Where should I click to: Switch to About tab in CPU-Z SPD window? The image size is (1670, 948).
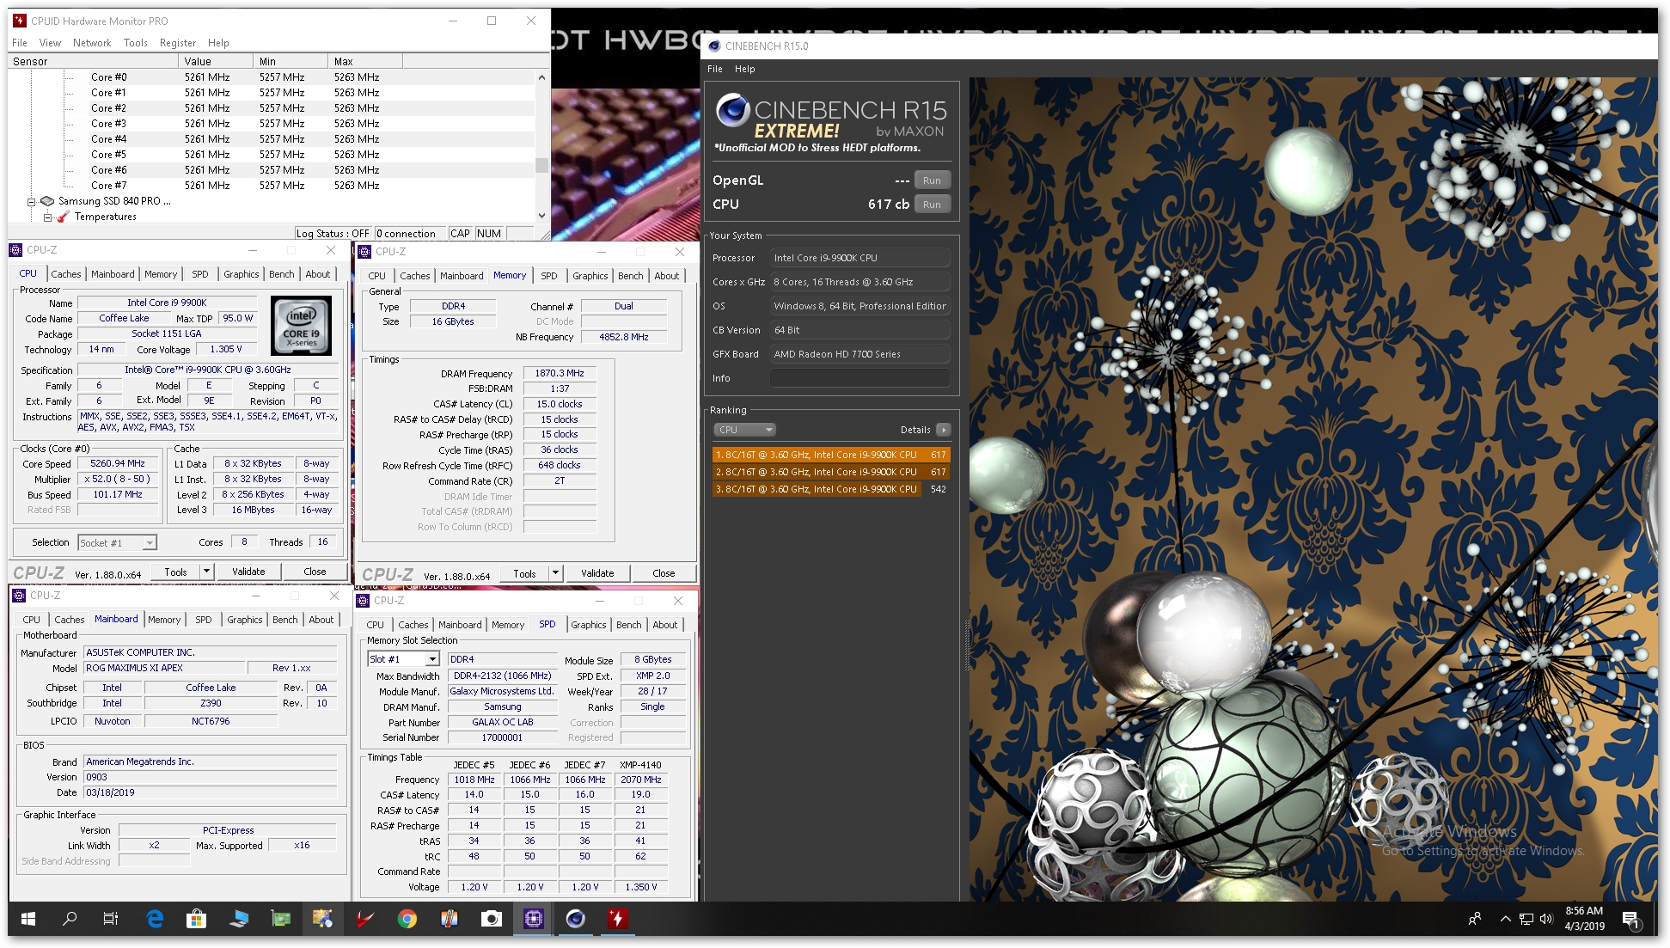tap(665, 625)
